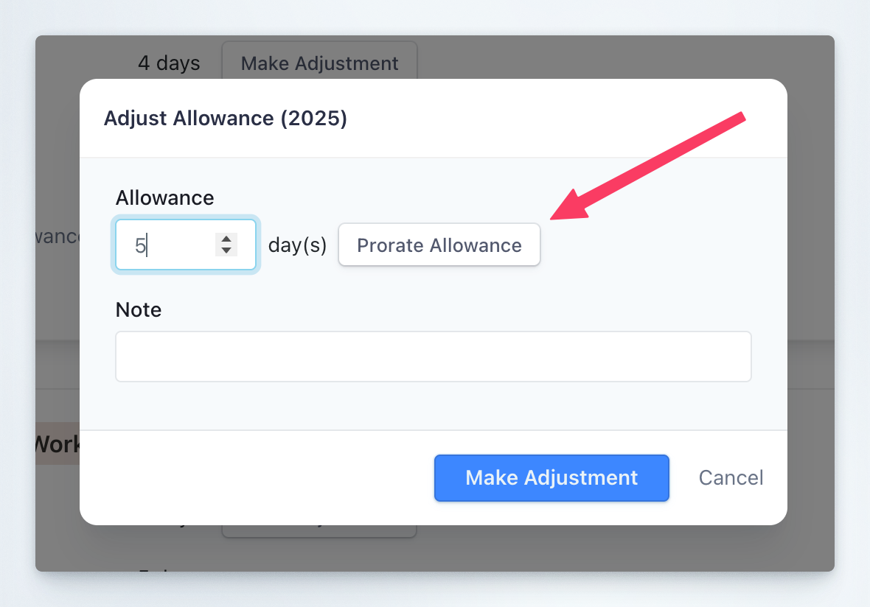The height and width of the screenshot is (607, 870).
Task: Click the Make Adjustment button behind the dialog
Action: pos(319,63)
